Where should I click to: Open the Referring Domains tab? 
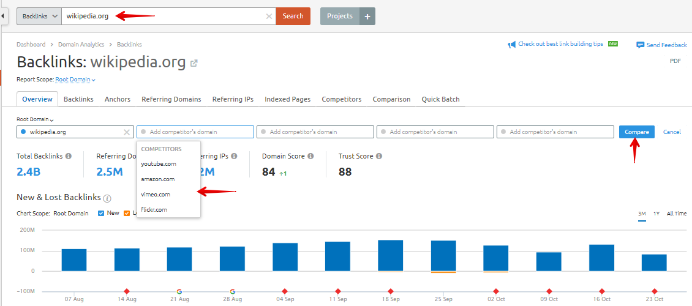coord(171,99)
